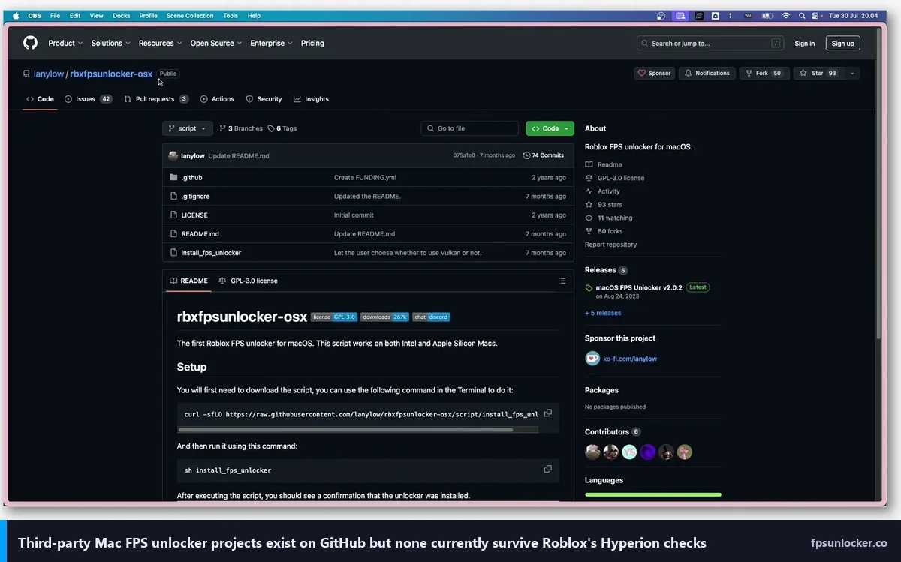Open the README outline list icon
Image resolution: width=901 pixels, height=562 pixels.
coord(562,281)
